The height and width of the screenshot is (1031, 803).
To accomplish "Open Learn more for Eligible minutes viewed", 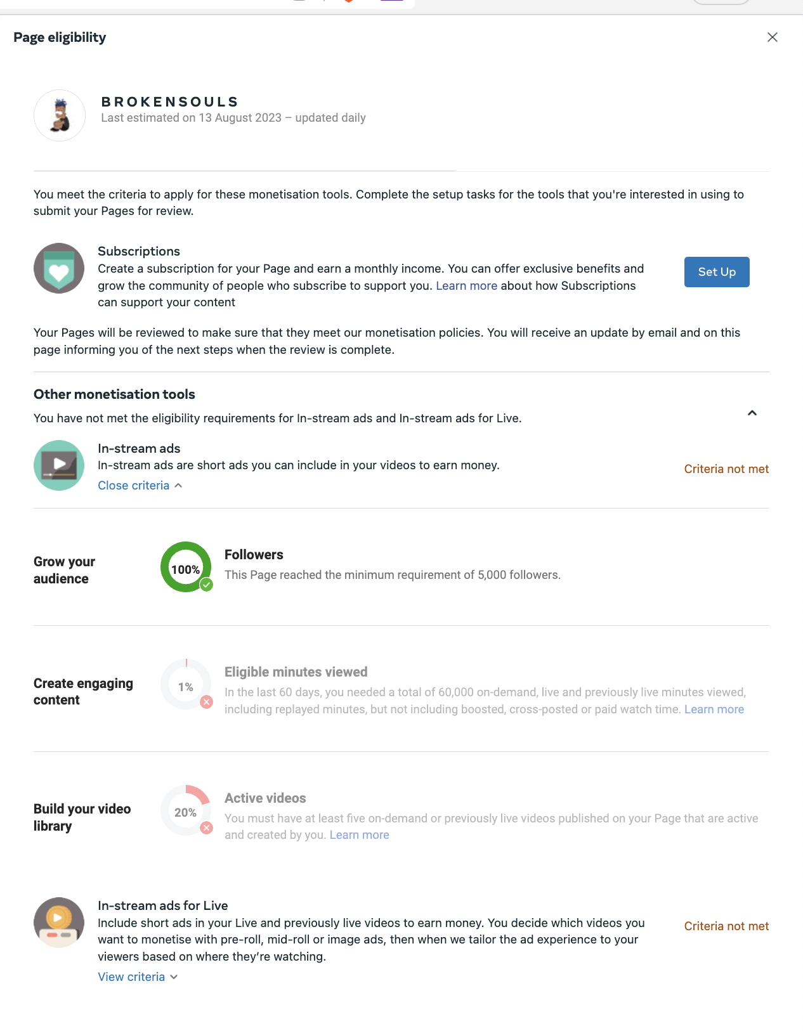I will click(x=714, y=709).
